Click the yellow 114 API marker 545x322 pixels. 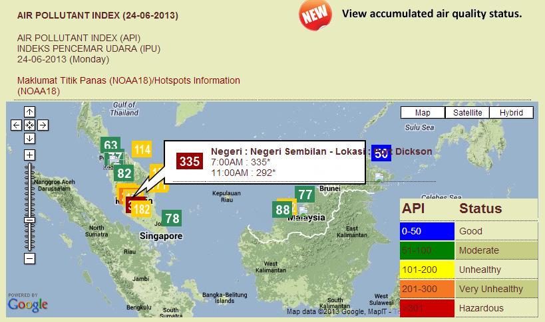tap(142, 149)
